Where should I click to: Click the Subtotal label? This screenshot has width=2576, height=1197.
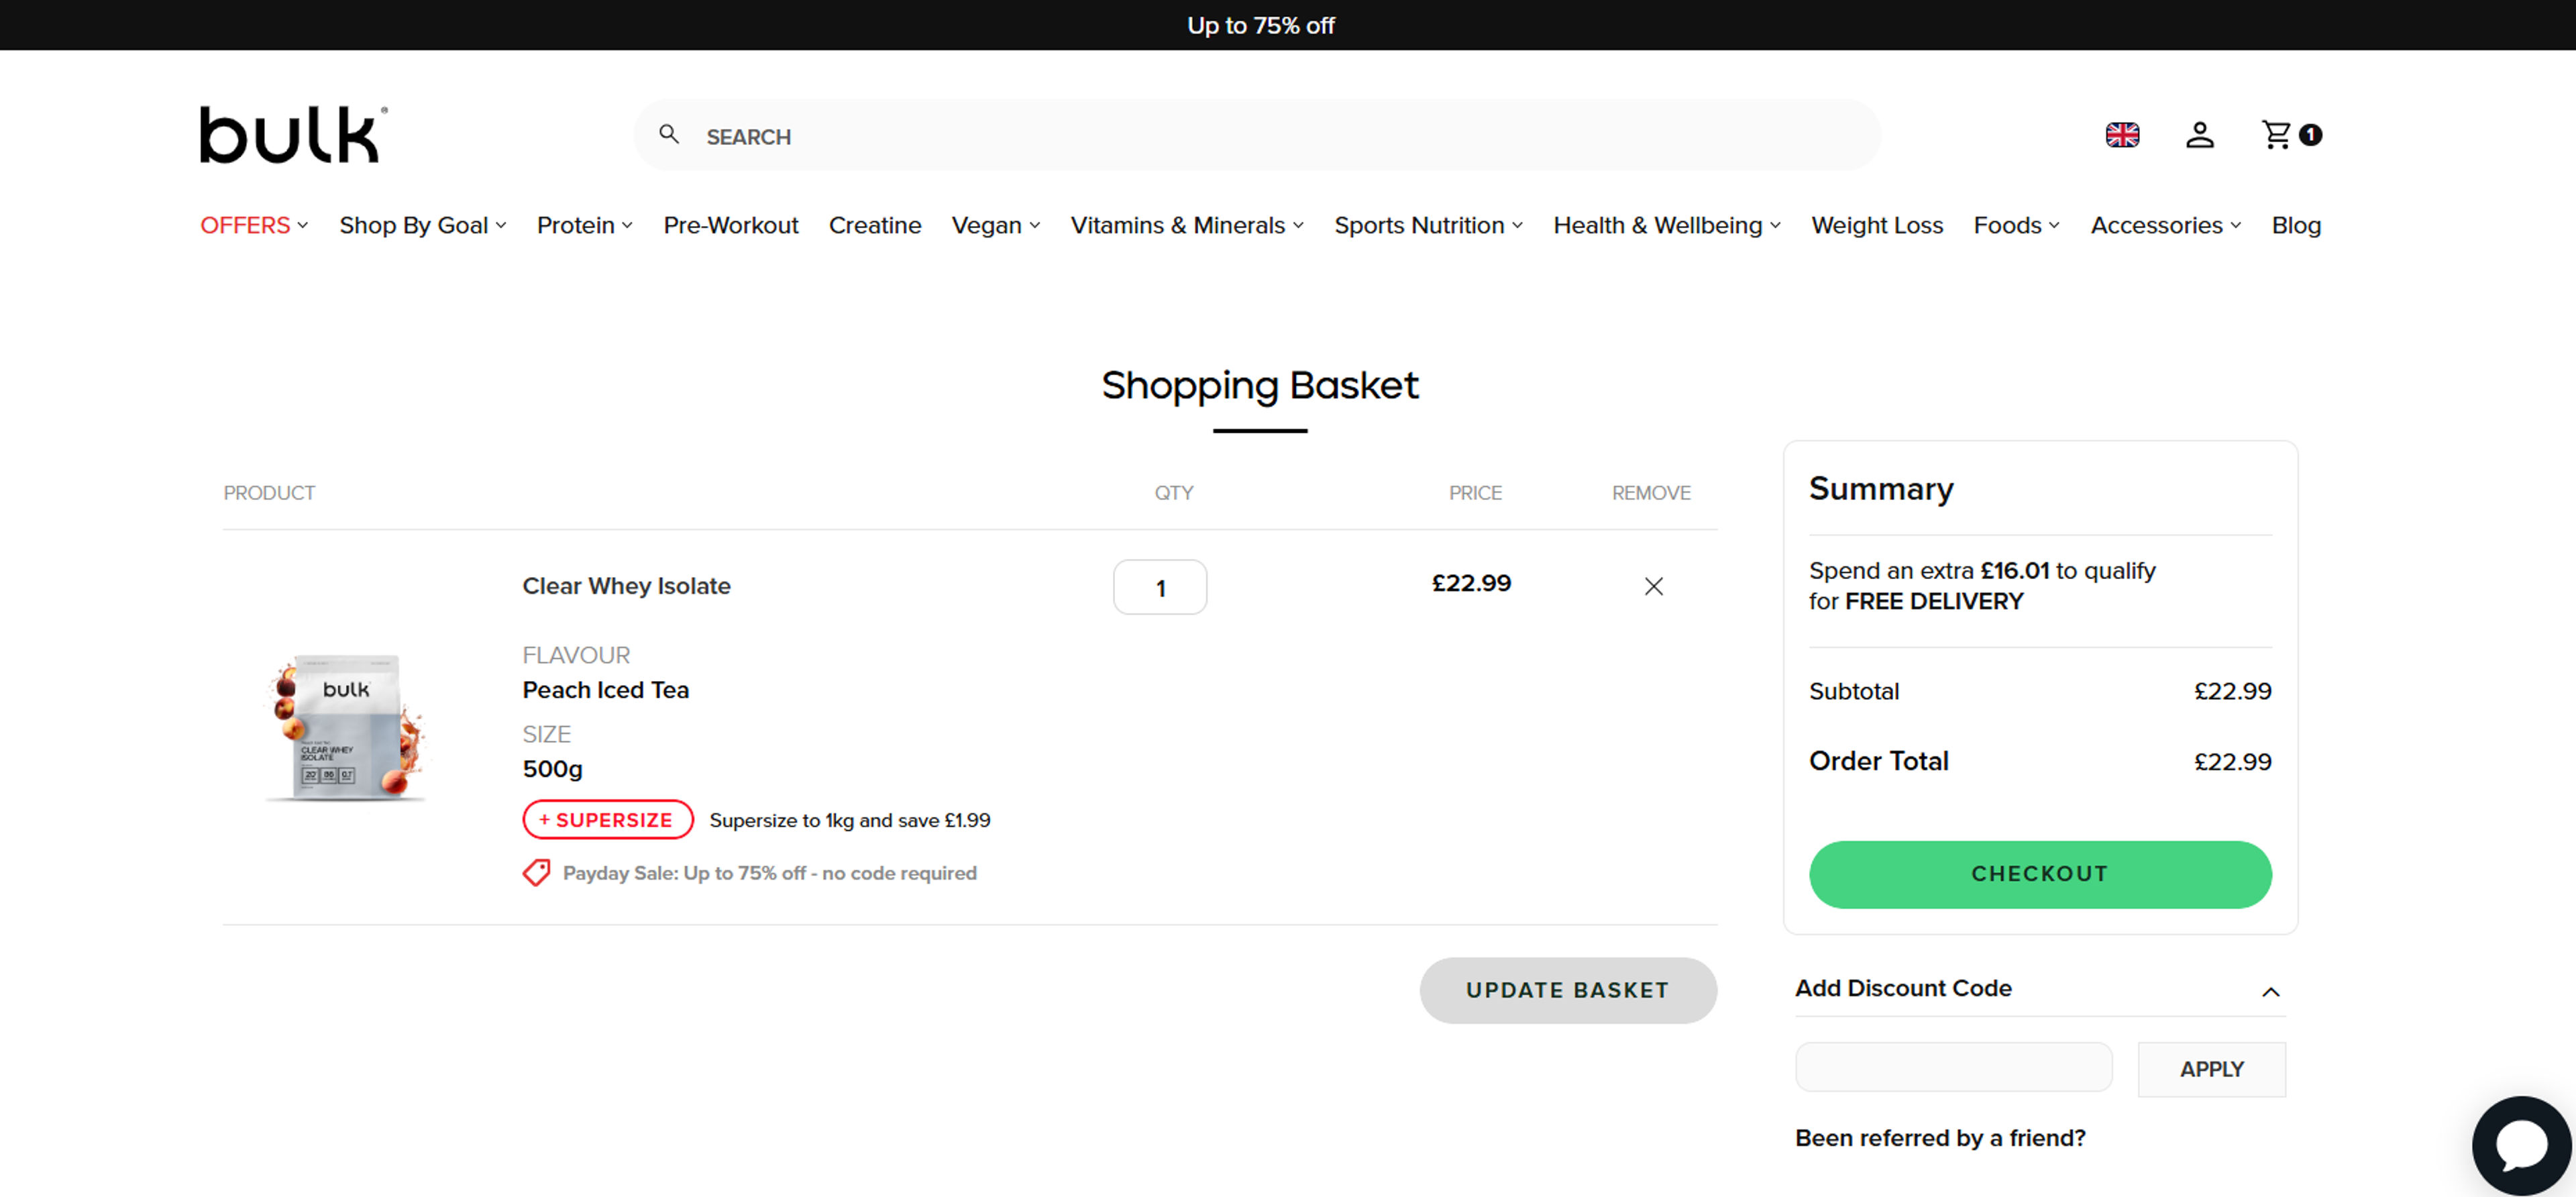tap(1853, 691)
